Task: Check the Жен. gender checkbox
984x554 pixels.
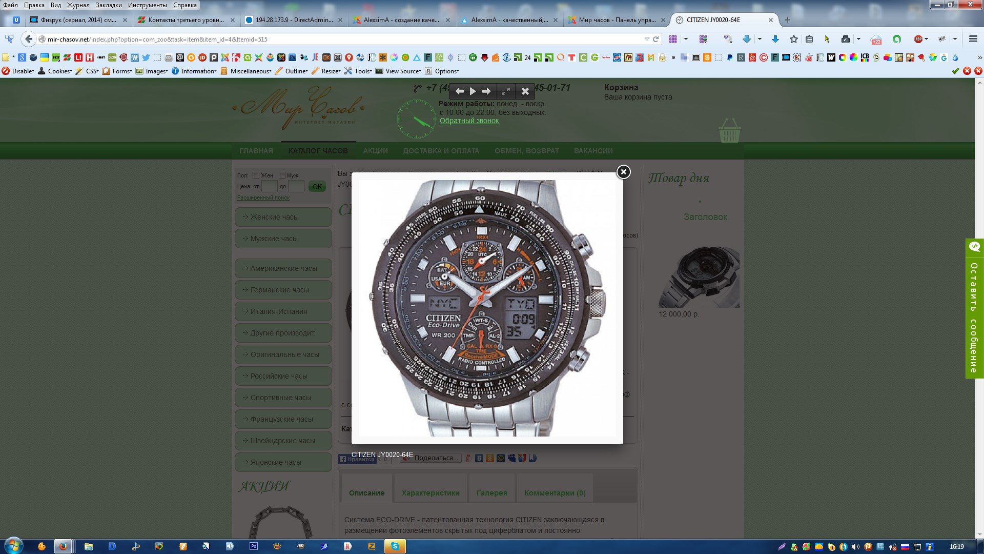Action: pos(256,175)
